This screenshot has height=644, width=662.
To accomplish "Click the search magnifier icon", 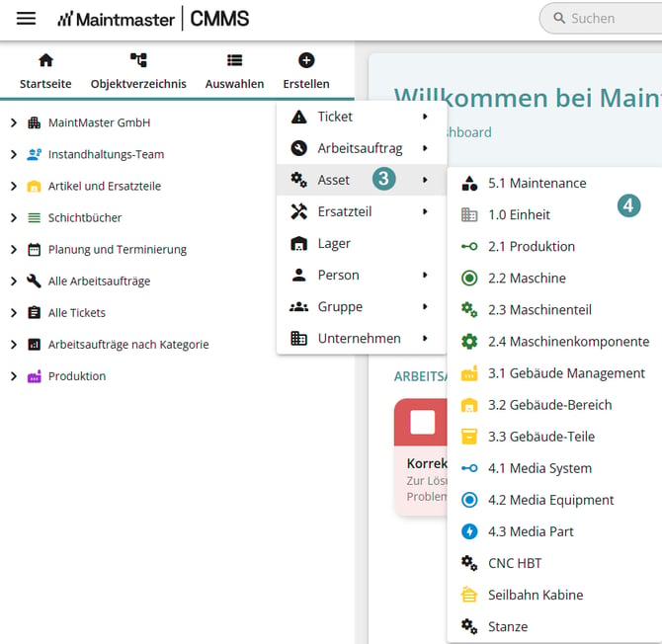I will point(559,18).
